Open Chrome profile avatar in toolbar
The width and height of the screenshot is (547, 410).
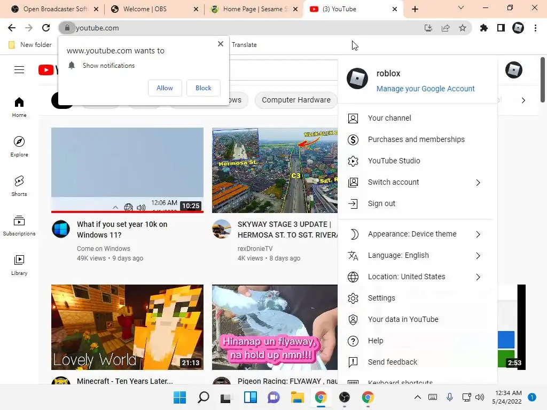(518, 28)
